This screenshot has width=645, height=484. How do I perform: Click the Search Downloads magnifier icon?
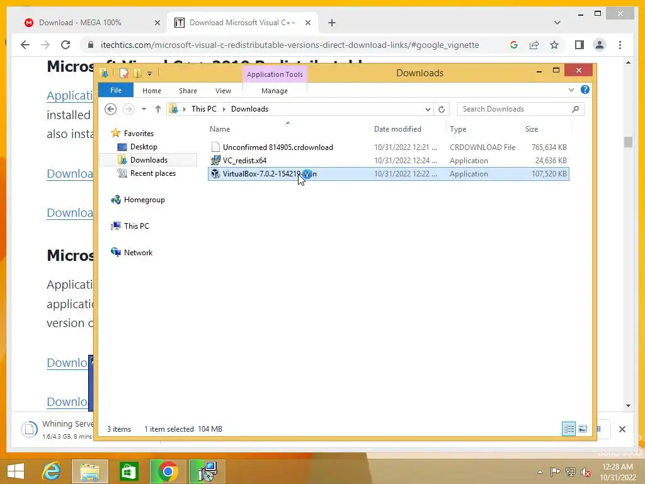pyautogui.click(x=575, y=109)
